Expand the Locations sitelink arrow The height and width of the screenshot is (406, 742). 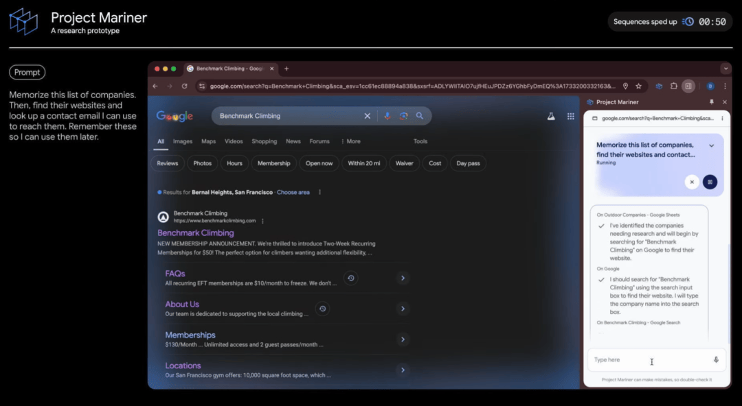point(403,370)
